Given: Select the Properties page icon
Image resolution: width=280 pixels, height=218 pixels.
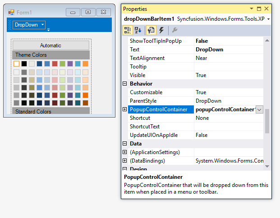Looking at the screenshot, I should point(151,30).
